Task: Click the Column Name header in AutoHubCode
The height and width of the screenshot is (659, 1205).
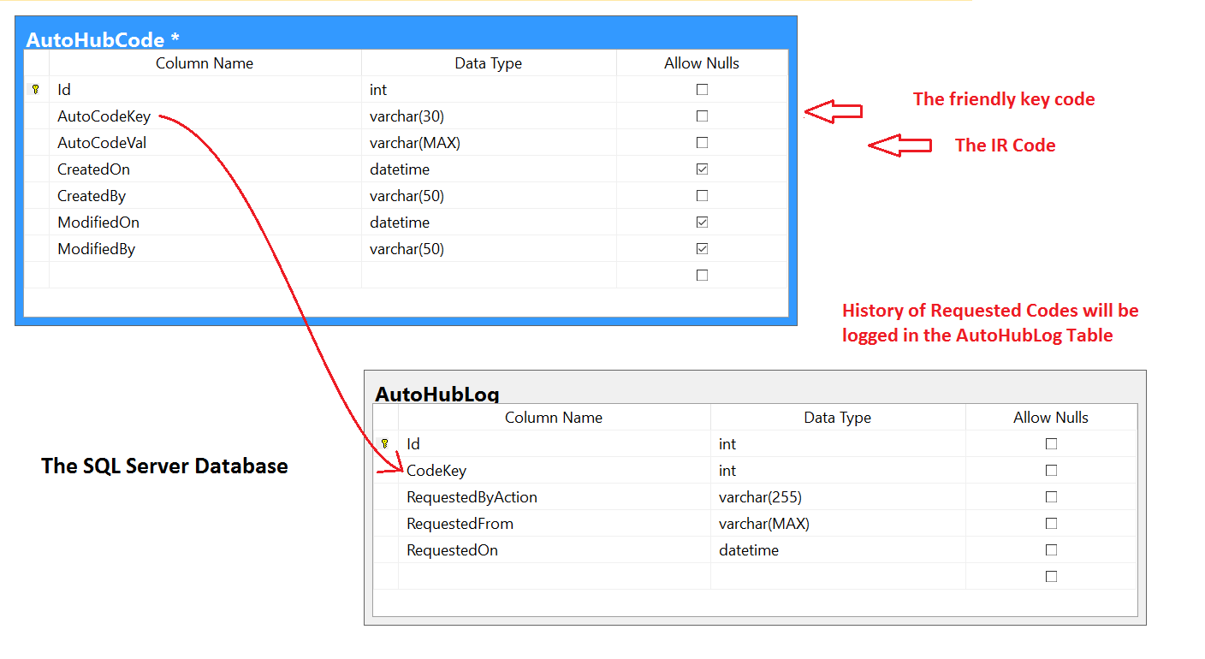Action: click(x=205, y=63)
